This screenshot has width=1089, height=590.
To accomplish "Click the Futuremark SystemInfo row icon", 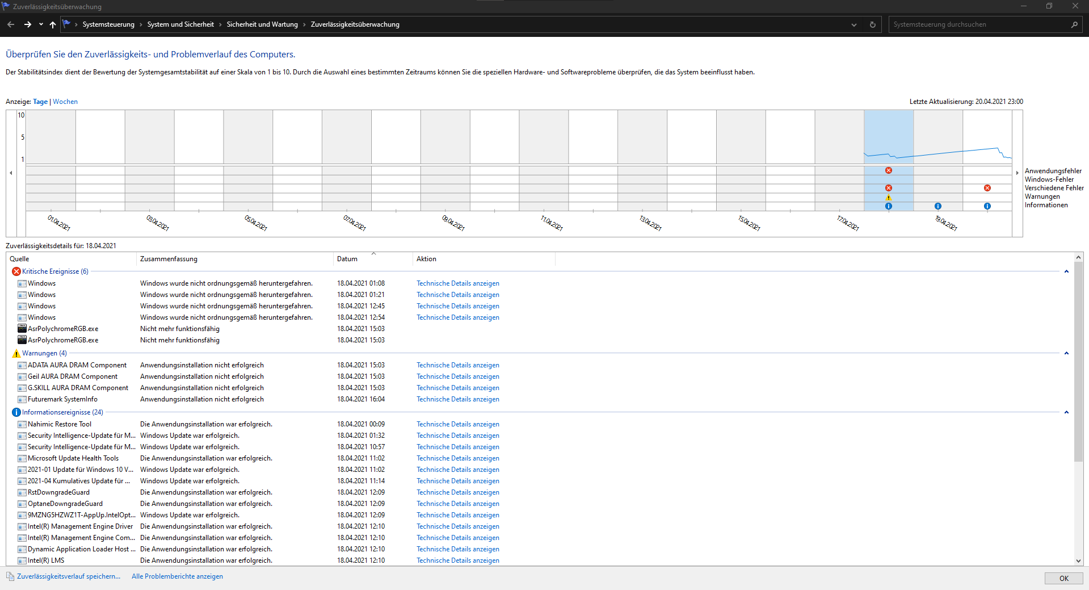I will click(22, 399).
